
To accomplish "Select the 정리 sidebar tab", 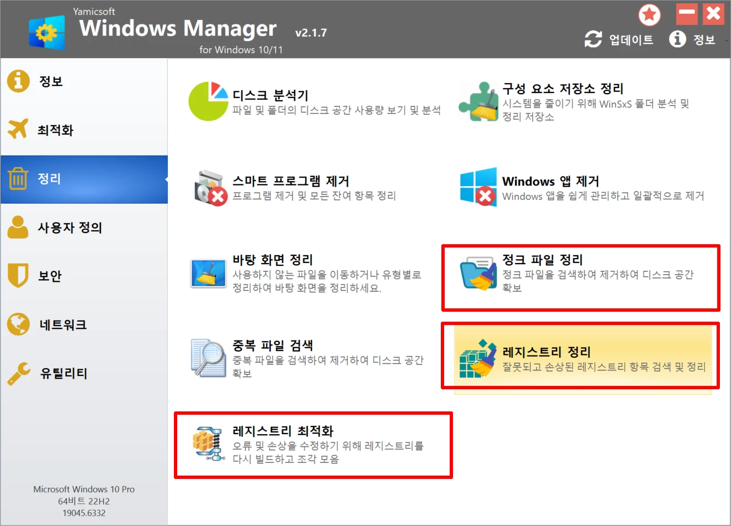I will 84,179.
